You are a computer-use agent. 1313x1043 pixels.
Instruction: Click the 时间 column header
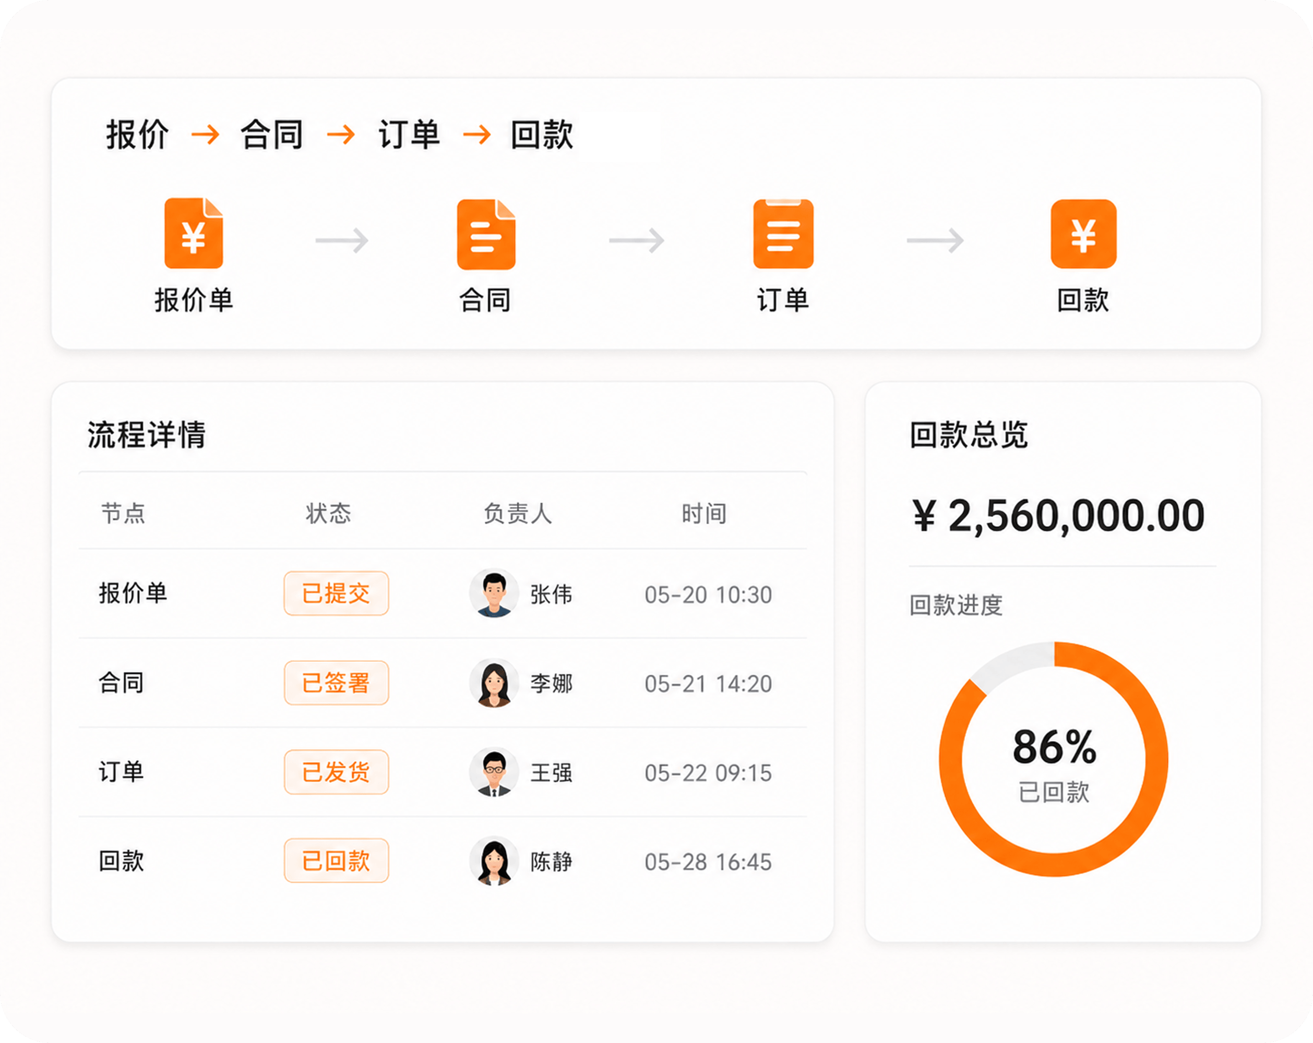(x=704, y=514)
